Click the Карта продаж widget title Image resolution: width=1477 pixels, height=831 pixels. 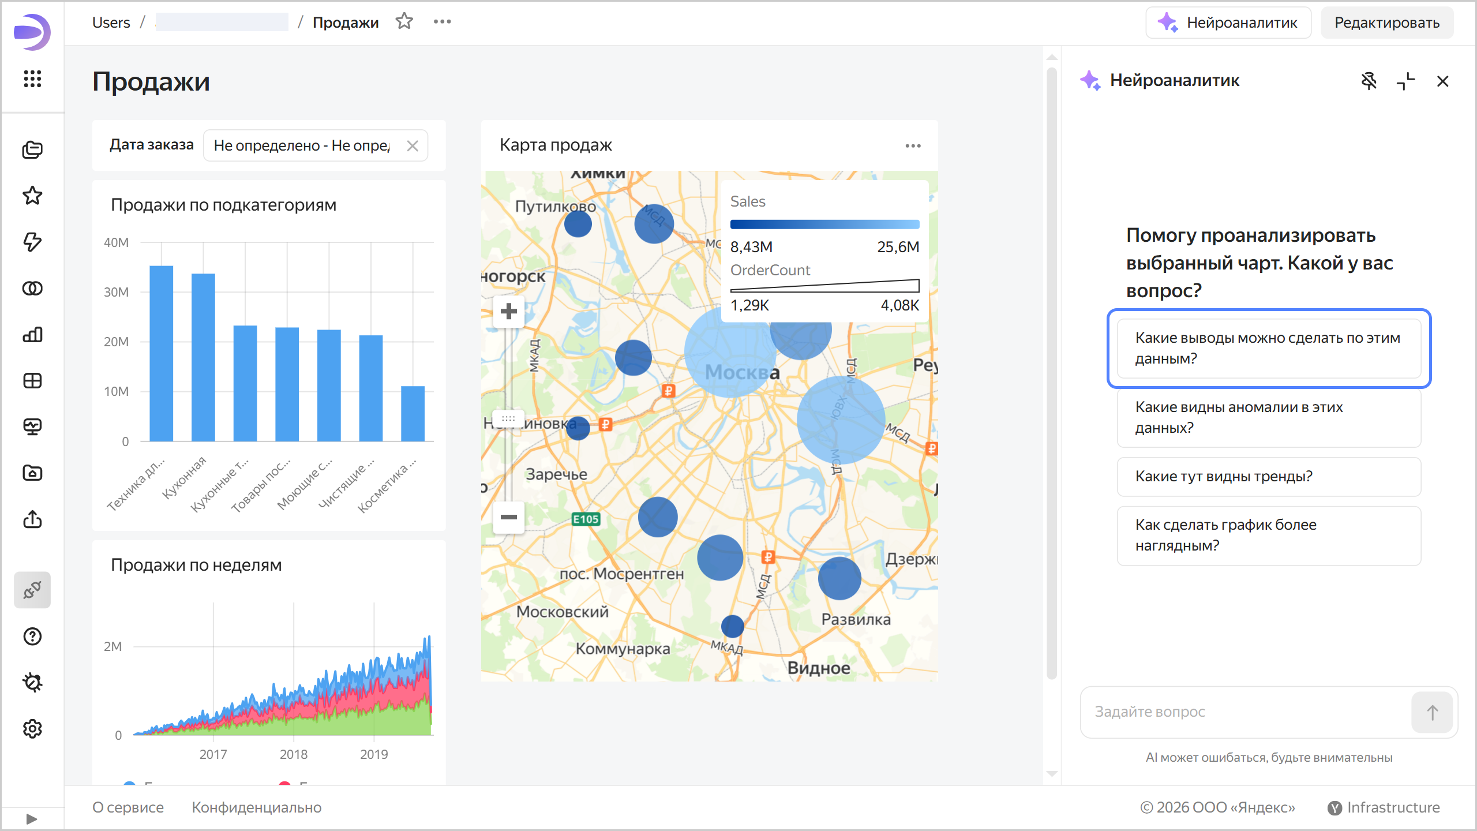(x=556, y=145)
